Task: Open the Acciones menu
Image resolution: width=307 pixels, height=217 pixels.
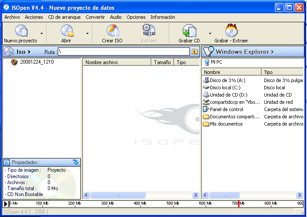Action: 34,17
